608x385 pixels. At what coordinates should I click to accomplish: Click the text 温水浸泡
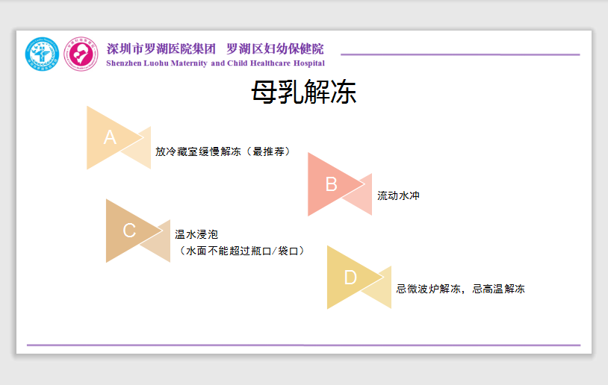pos(196,234)
